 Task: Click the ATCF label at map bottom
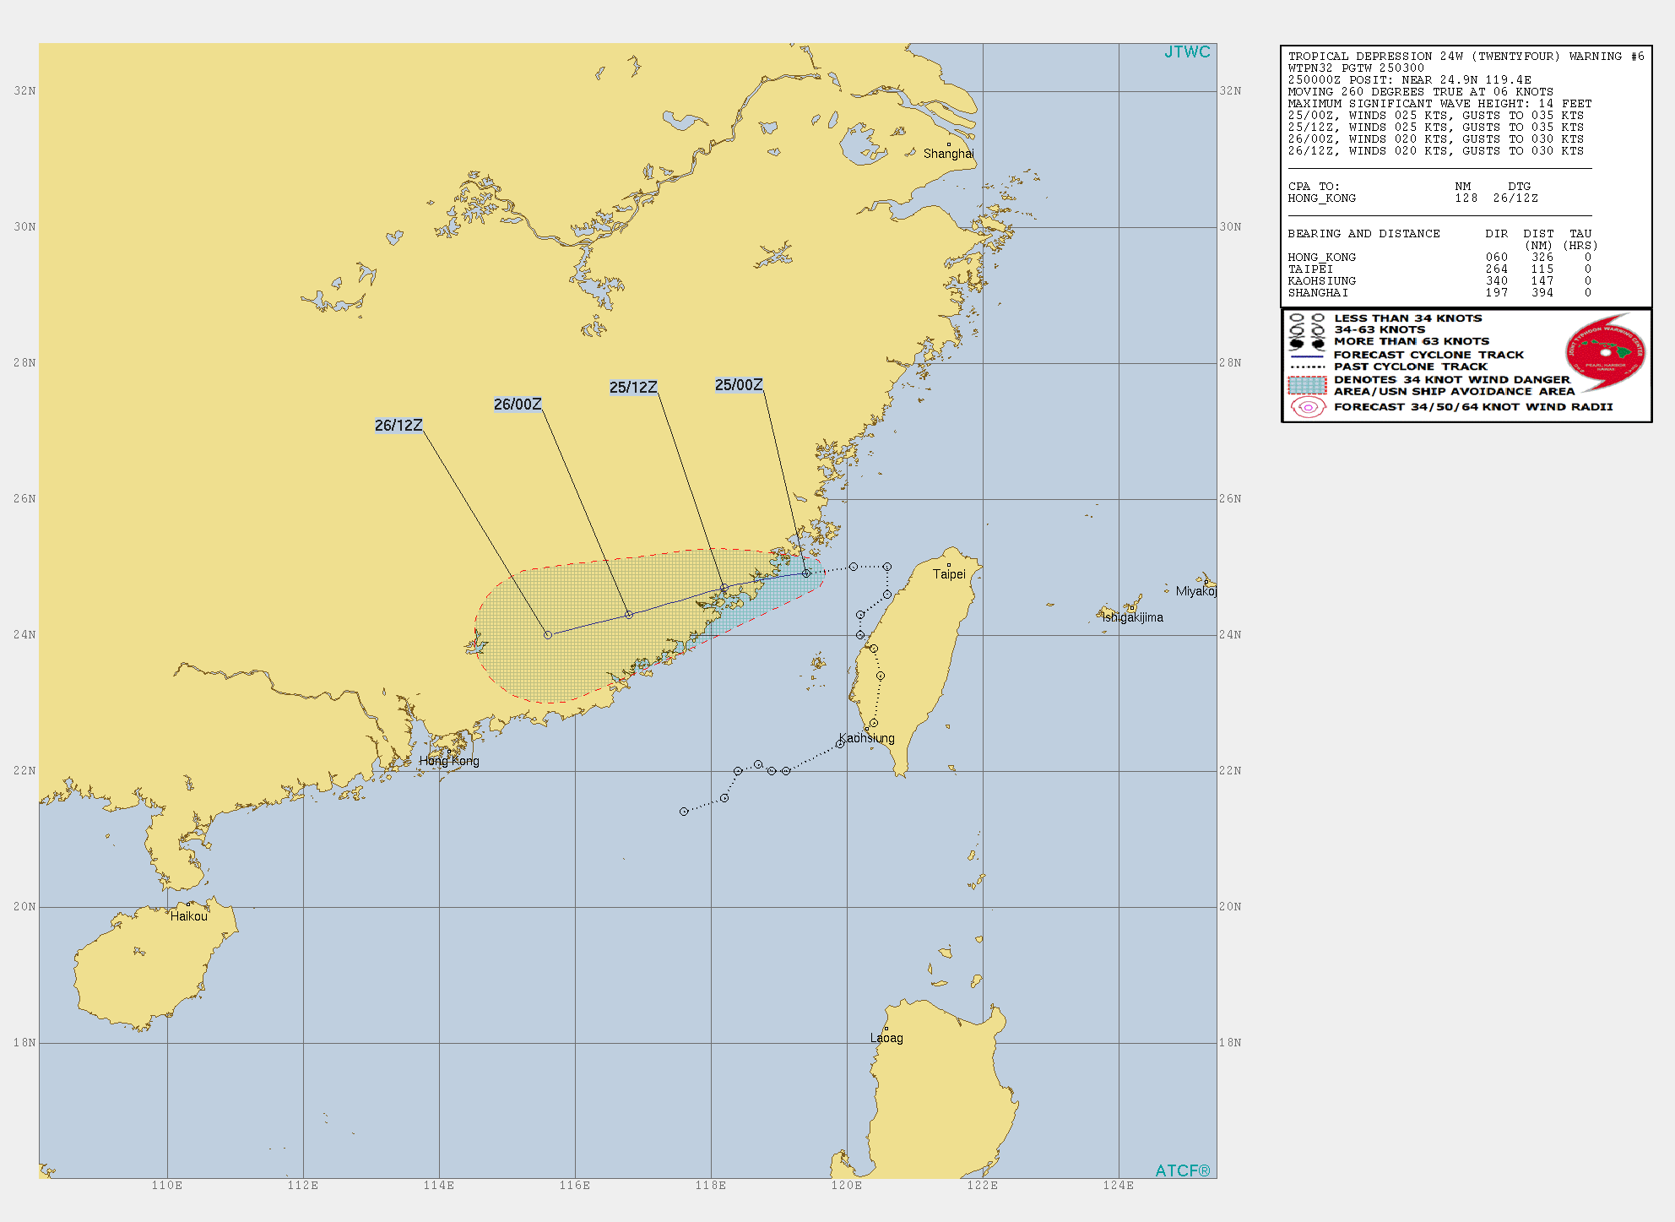1182,1170
